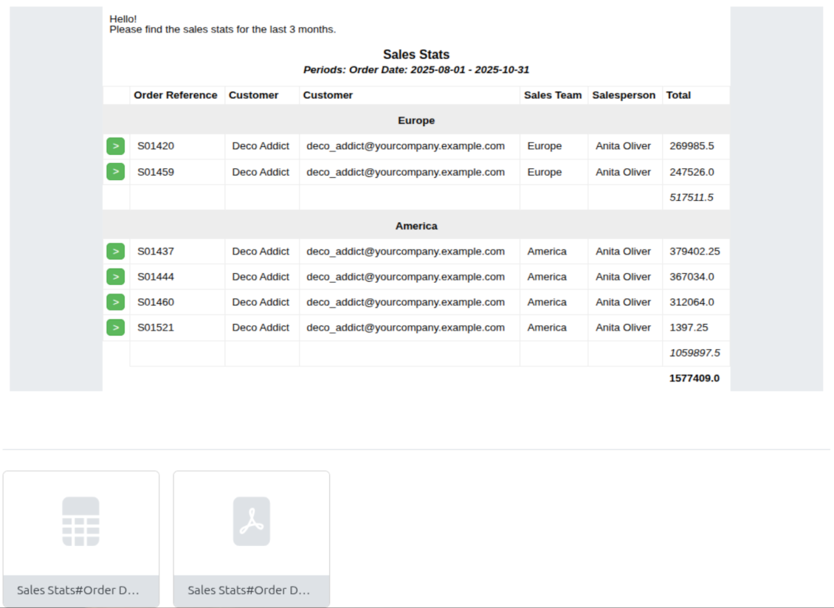The image size is (834, 608).
Task: Select the Order Reference column header
Action: (176, 95)
